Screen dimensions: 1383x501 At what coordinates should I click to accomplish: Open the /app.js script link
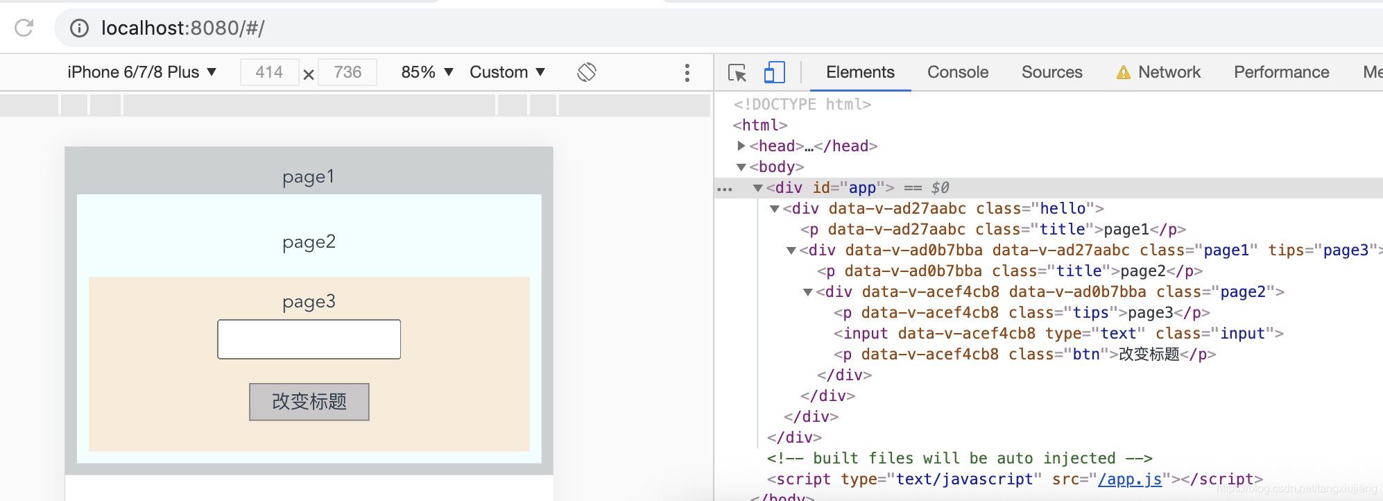(x=1129, y=479)
